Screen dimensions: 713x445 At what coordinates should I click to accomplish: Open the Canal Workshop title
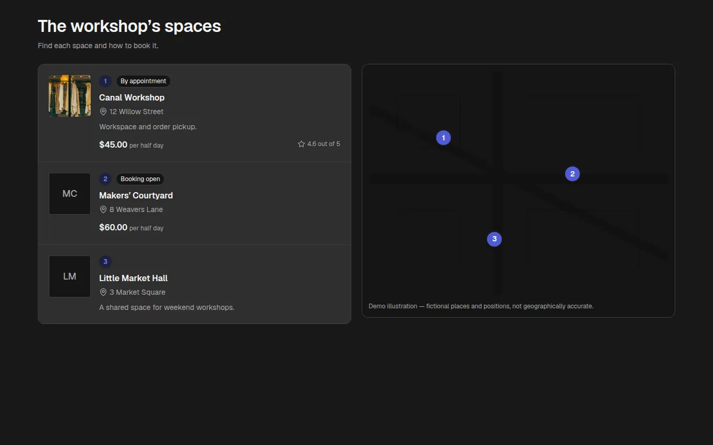click(x=132, y=97)
